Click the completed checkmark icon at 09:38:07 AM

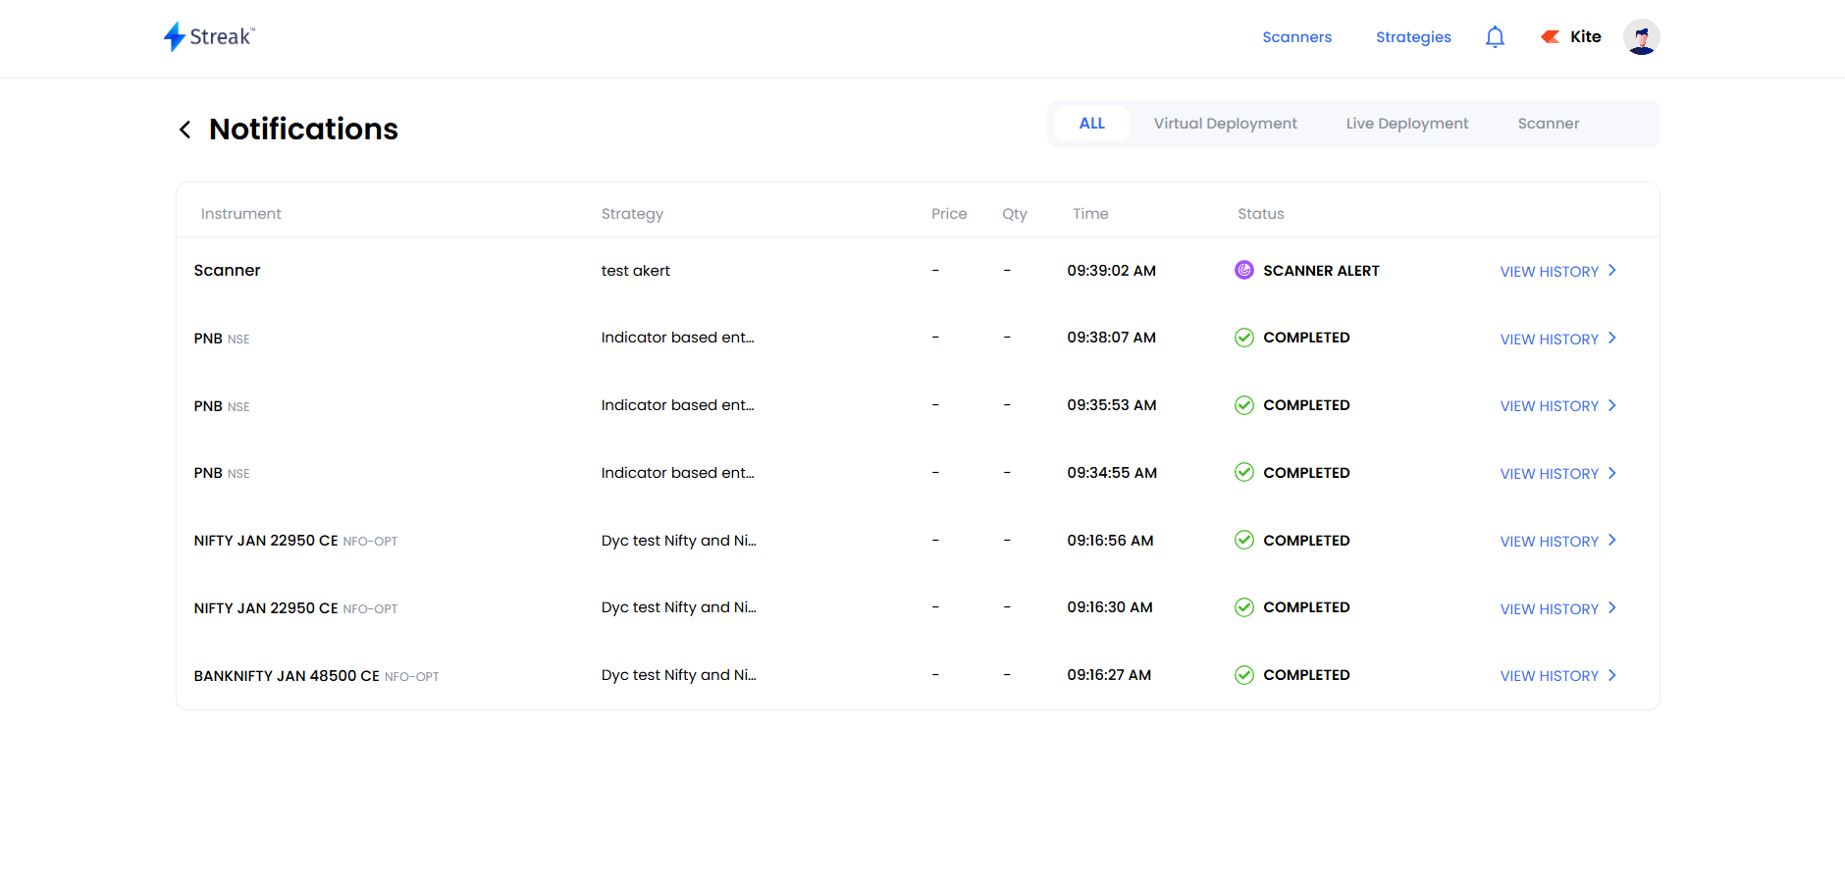coord(1244,338)
